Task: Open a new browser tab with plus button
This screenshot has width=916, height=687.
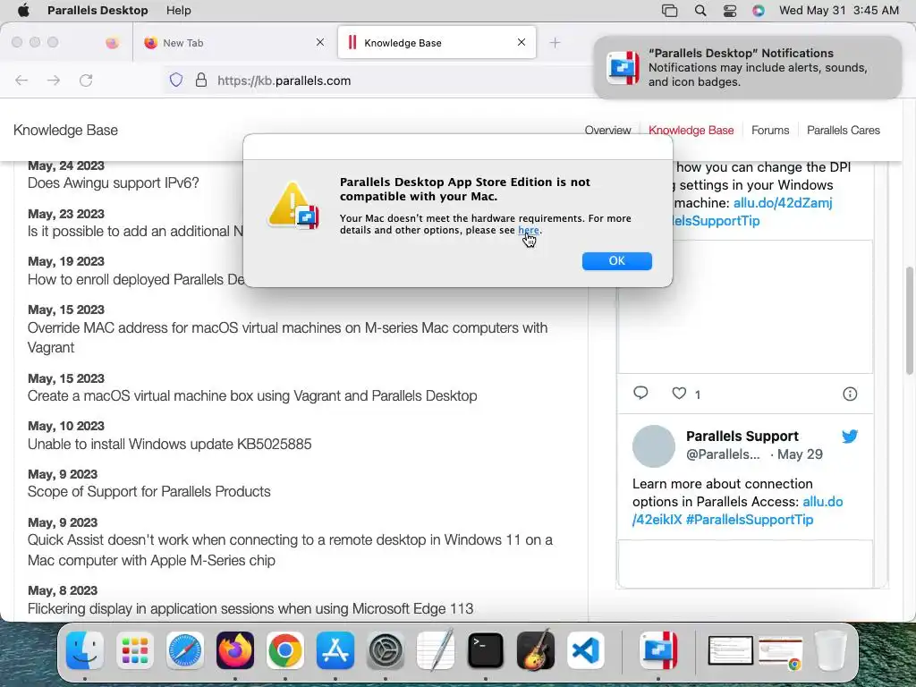Action: point(555,43)
